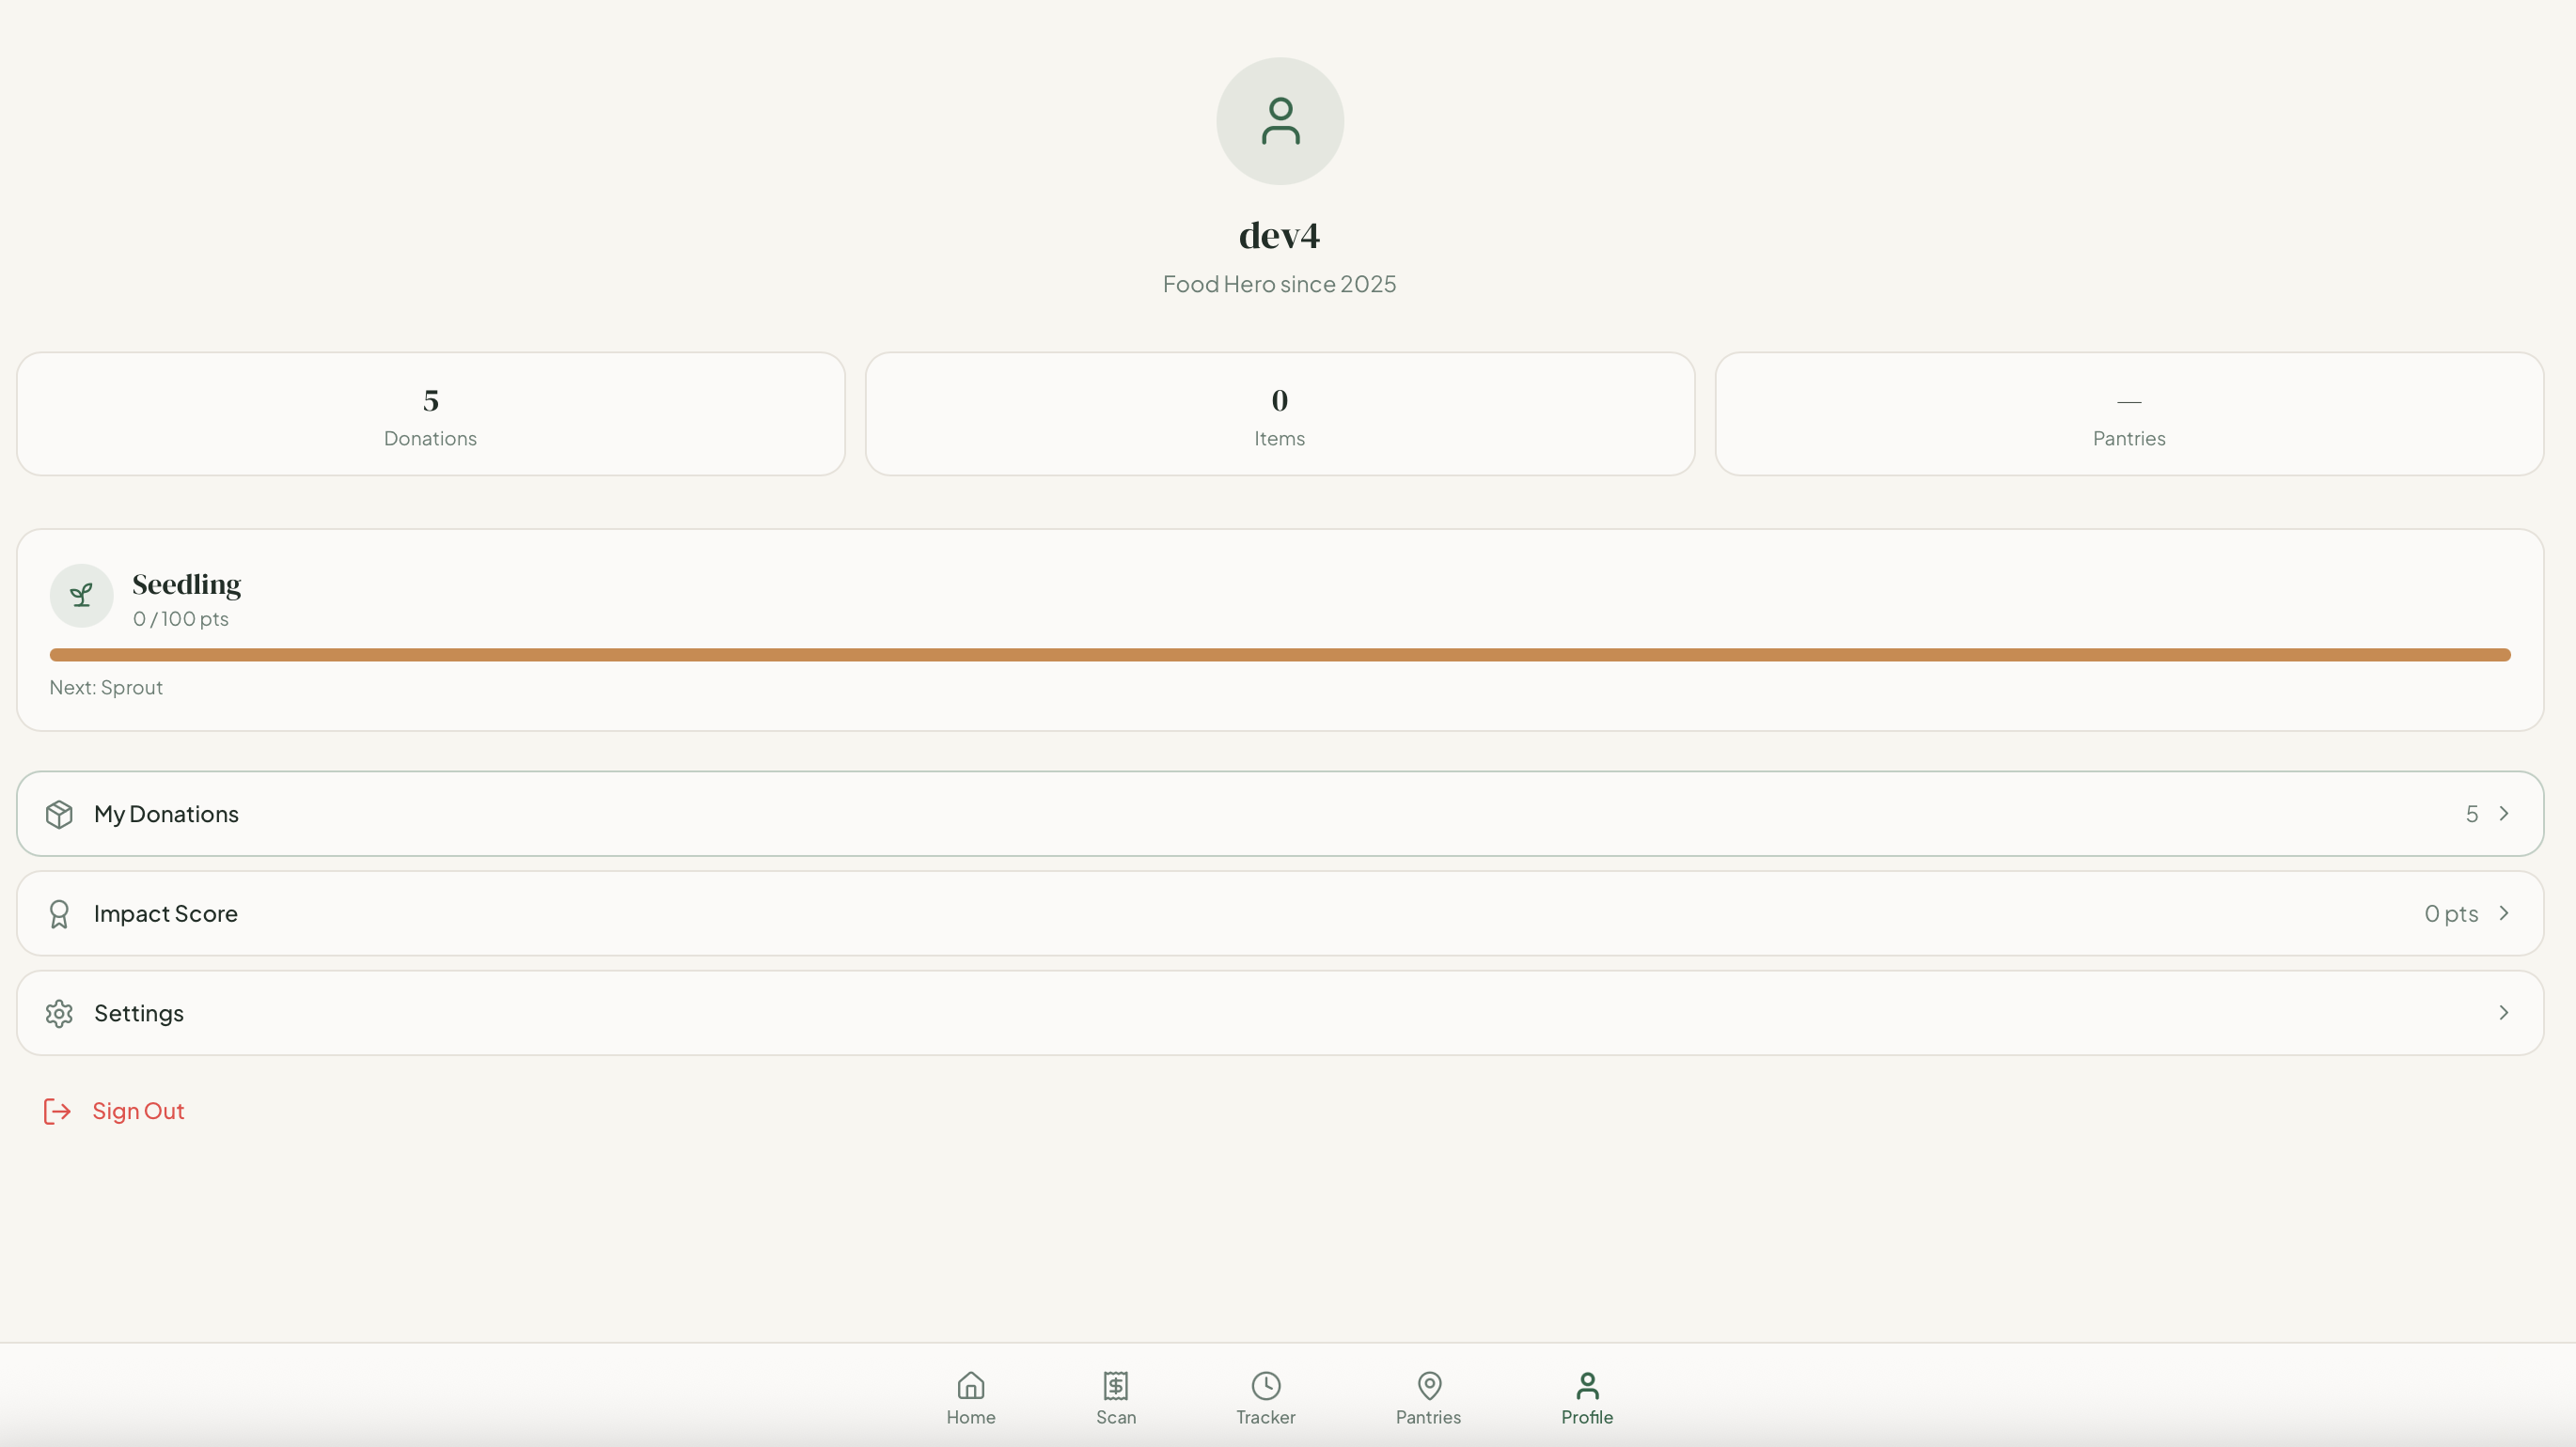Expand Impact Score with its chevron

2503,913
